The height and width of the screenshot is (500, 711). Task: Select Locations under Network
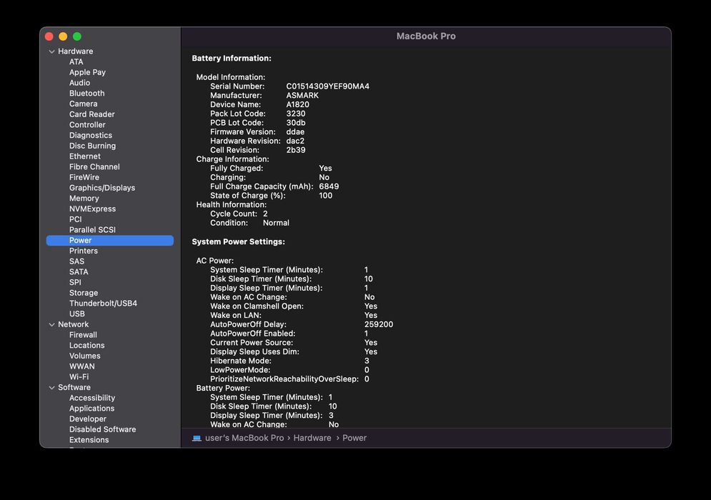click(87, 345)
